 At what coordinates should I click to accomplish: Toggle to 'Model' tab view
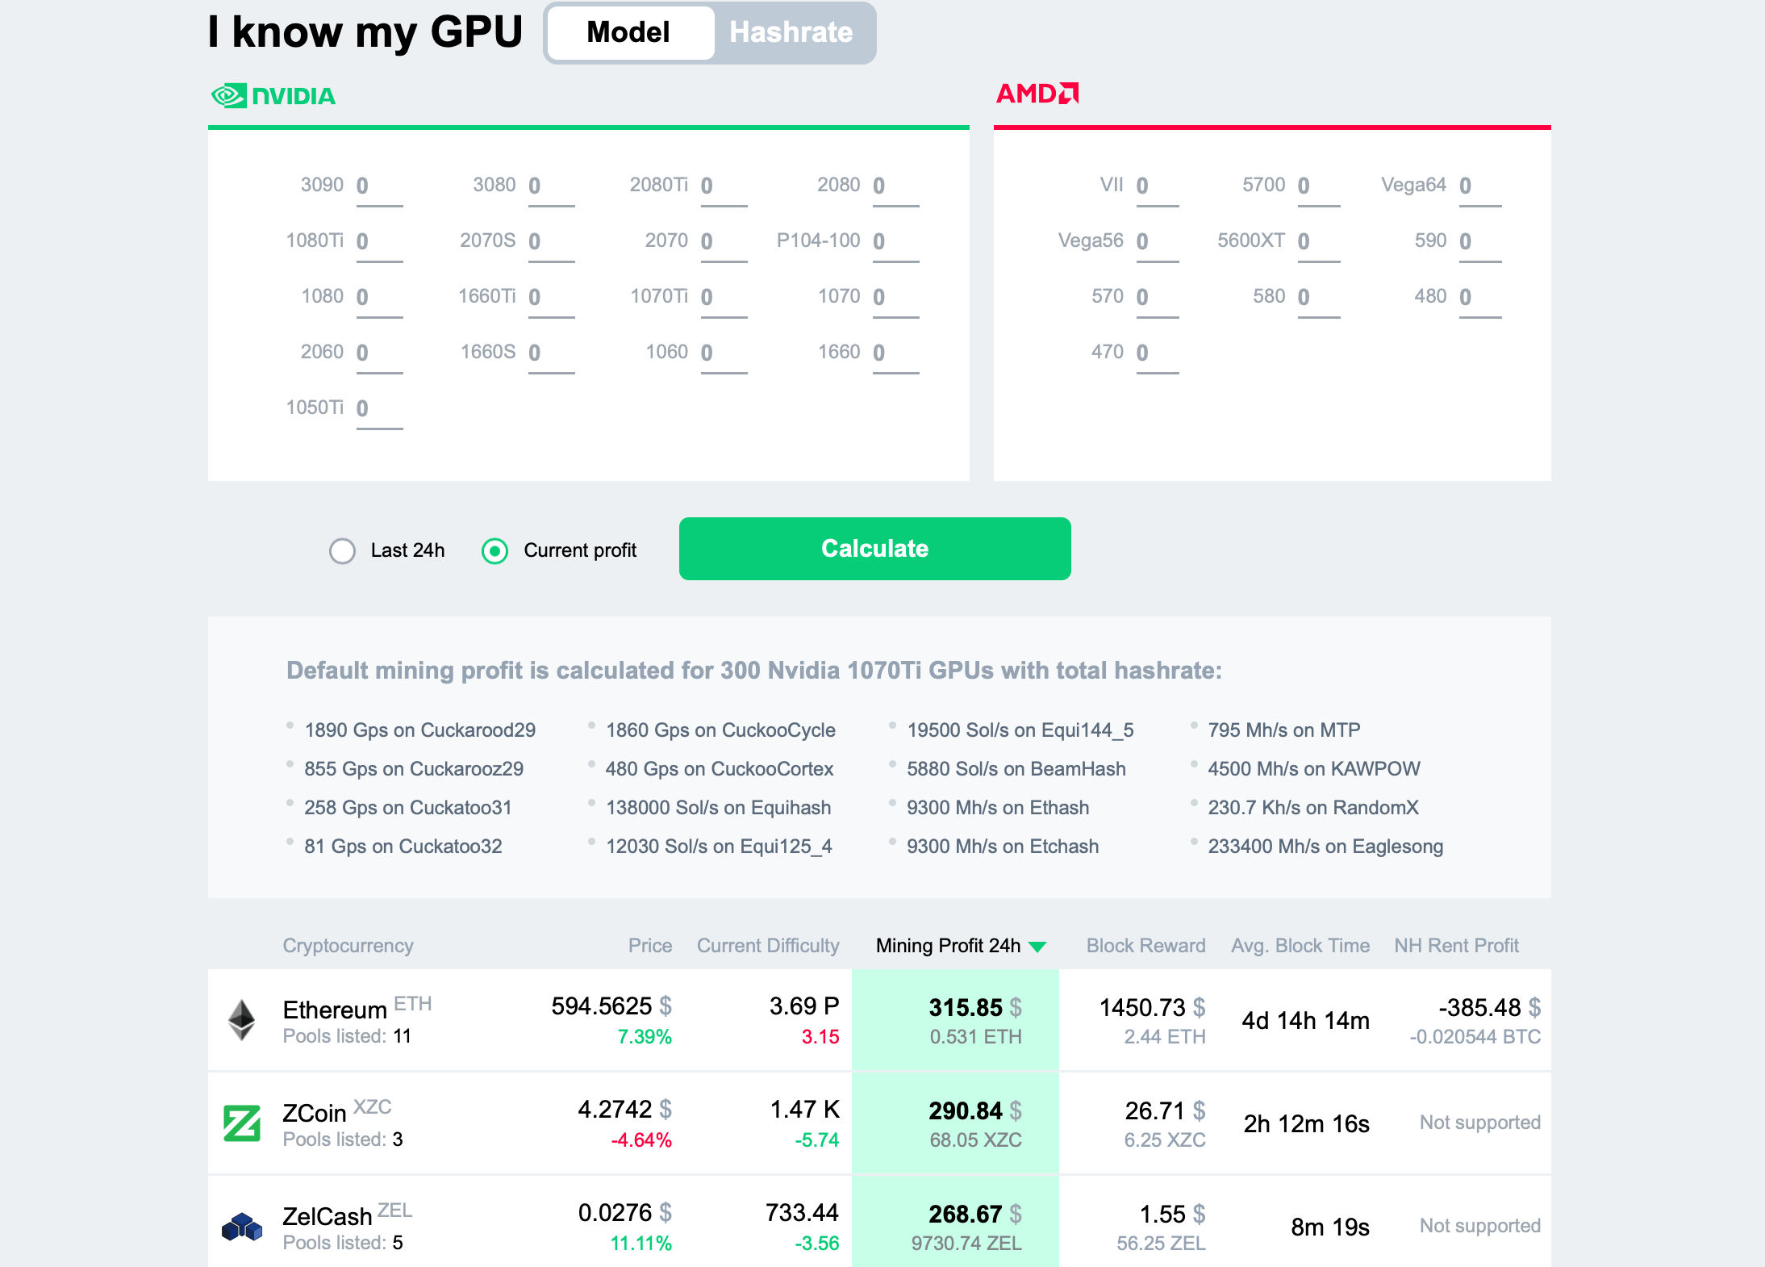tap(629, 33)
